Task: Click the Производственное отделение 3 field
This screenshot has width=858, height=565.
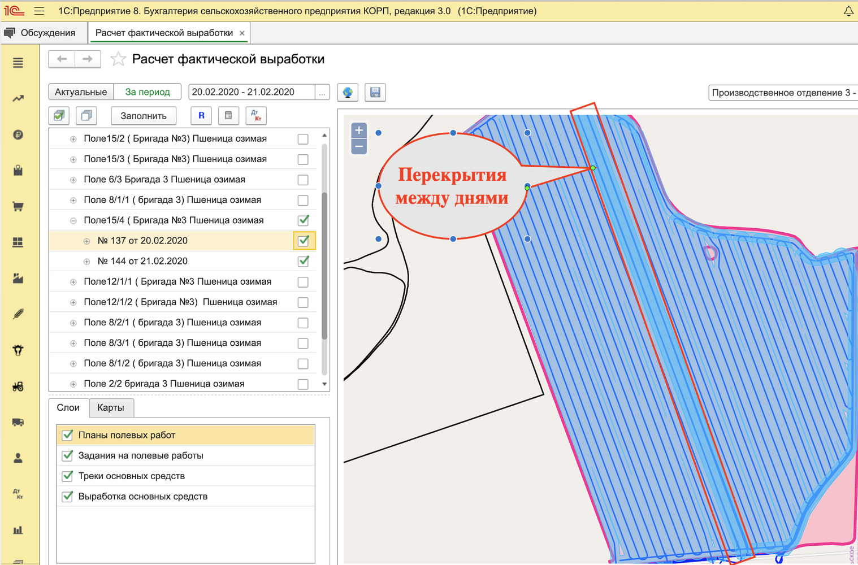Action: (783, 93)
